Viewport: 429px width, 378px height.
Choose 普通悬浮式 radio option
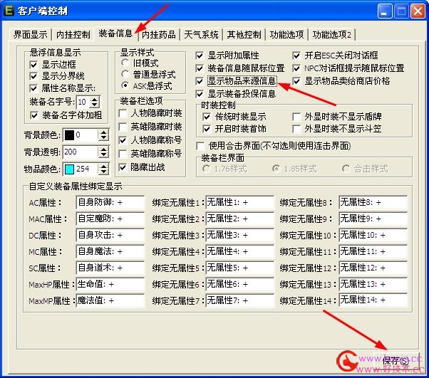[125, 74]
